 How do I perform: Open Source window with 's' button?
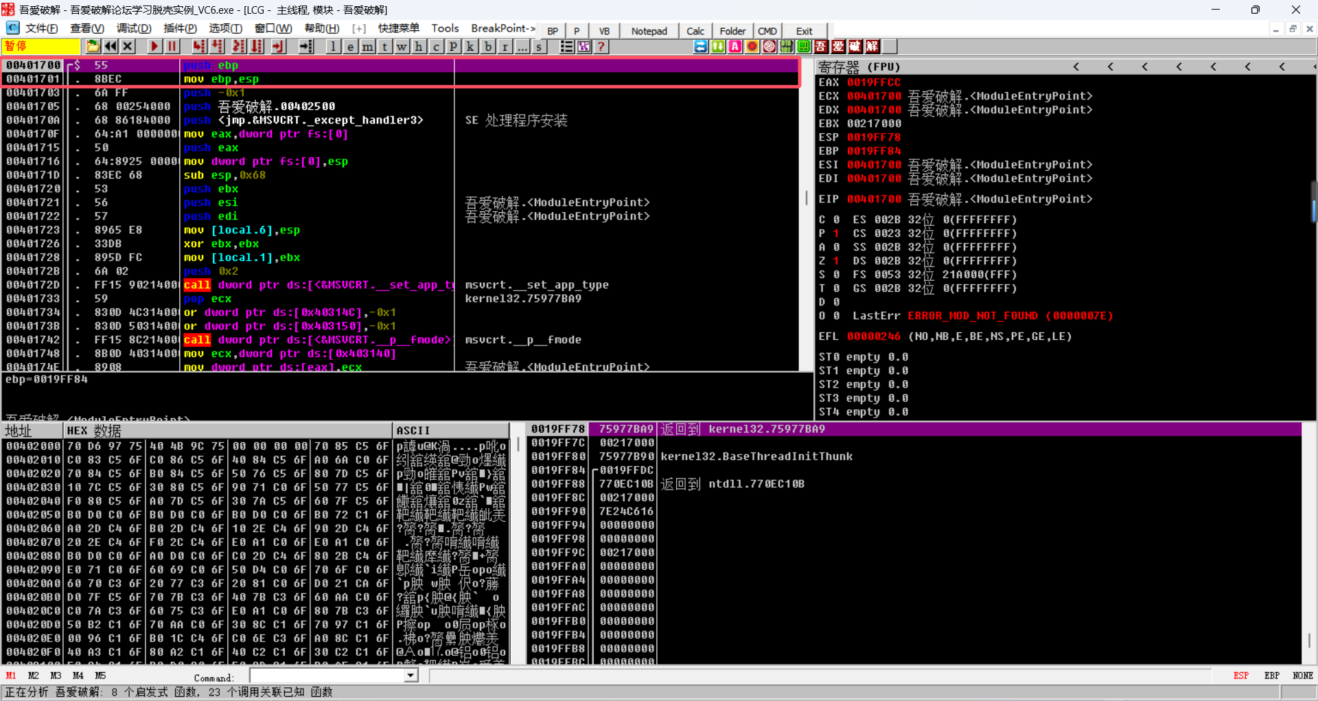click(539, 47)
